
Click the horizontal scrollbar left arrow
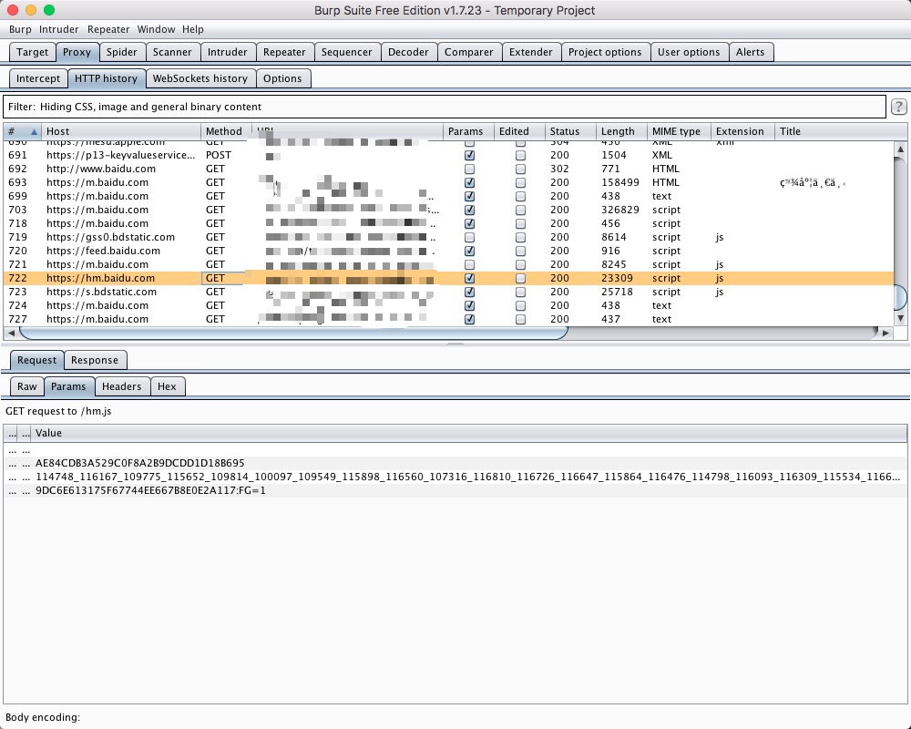click(x=10, y=334)
